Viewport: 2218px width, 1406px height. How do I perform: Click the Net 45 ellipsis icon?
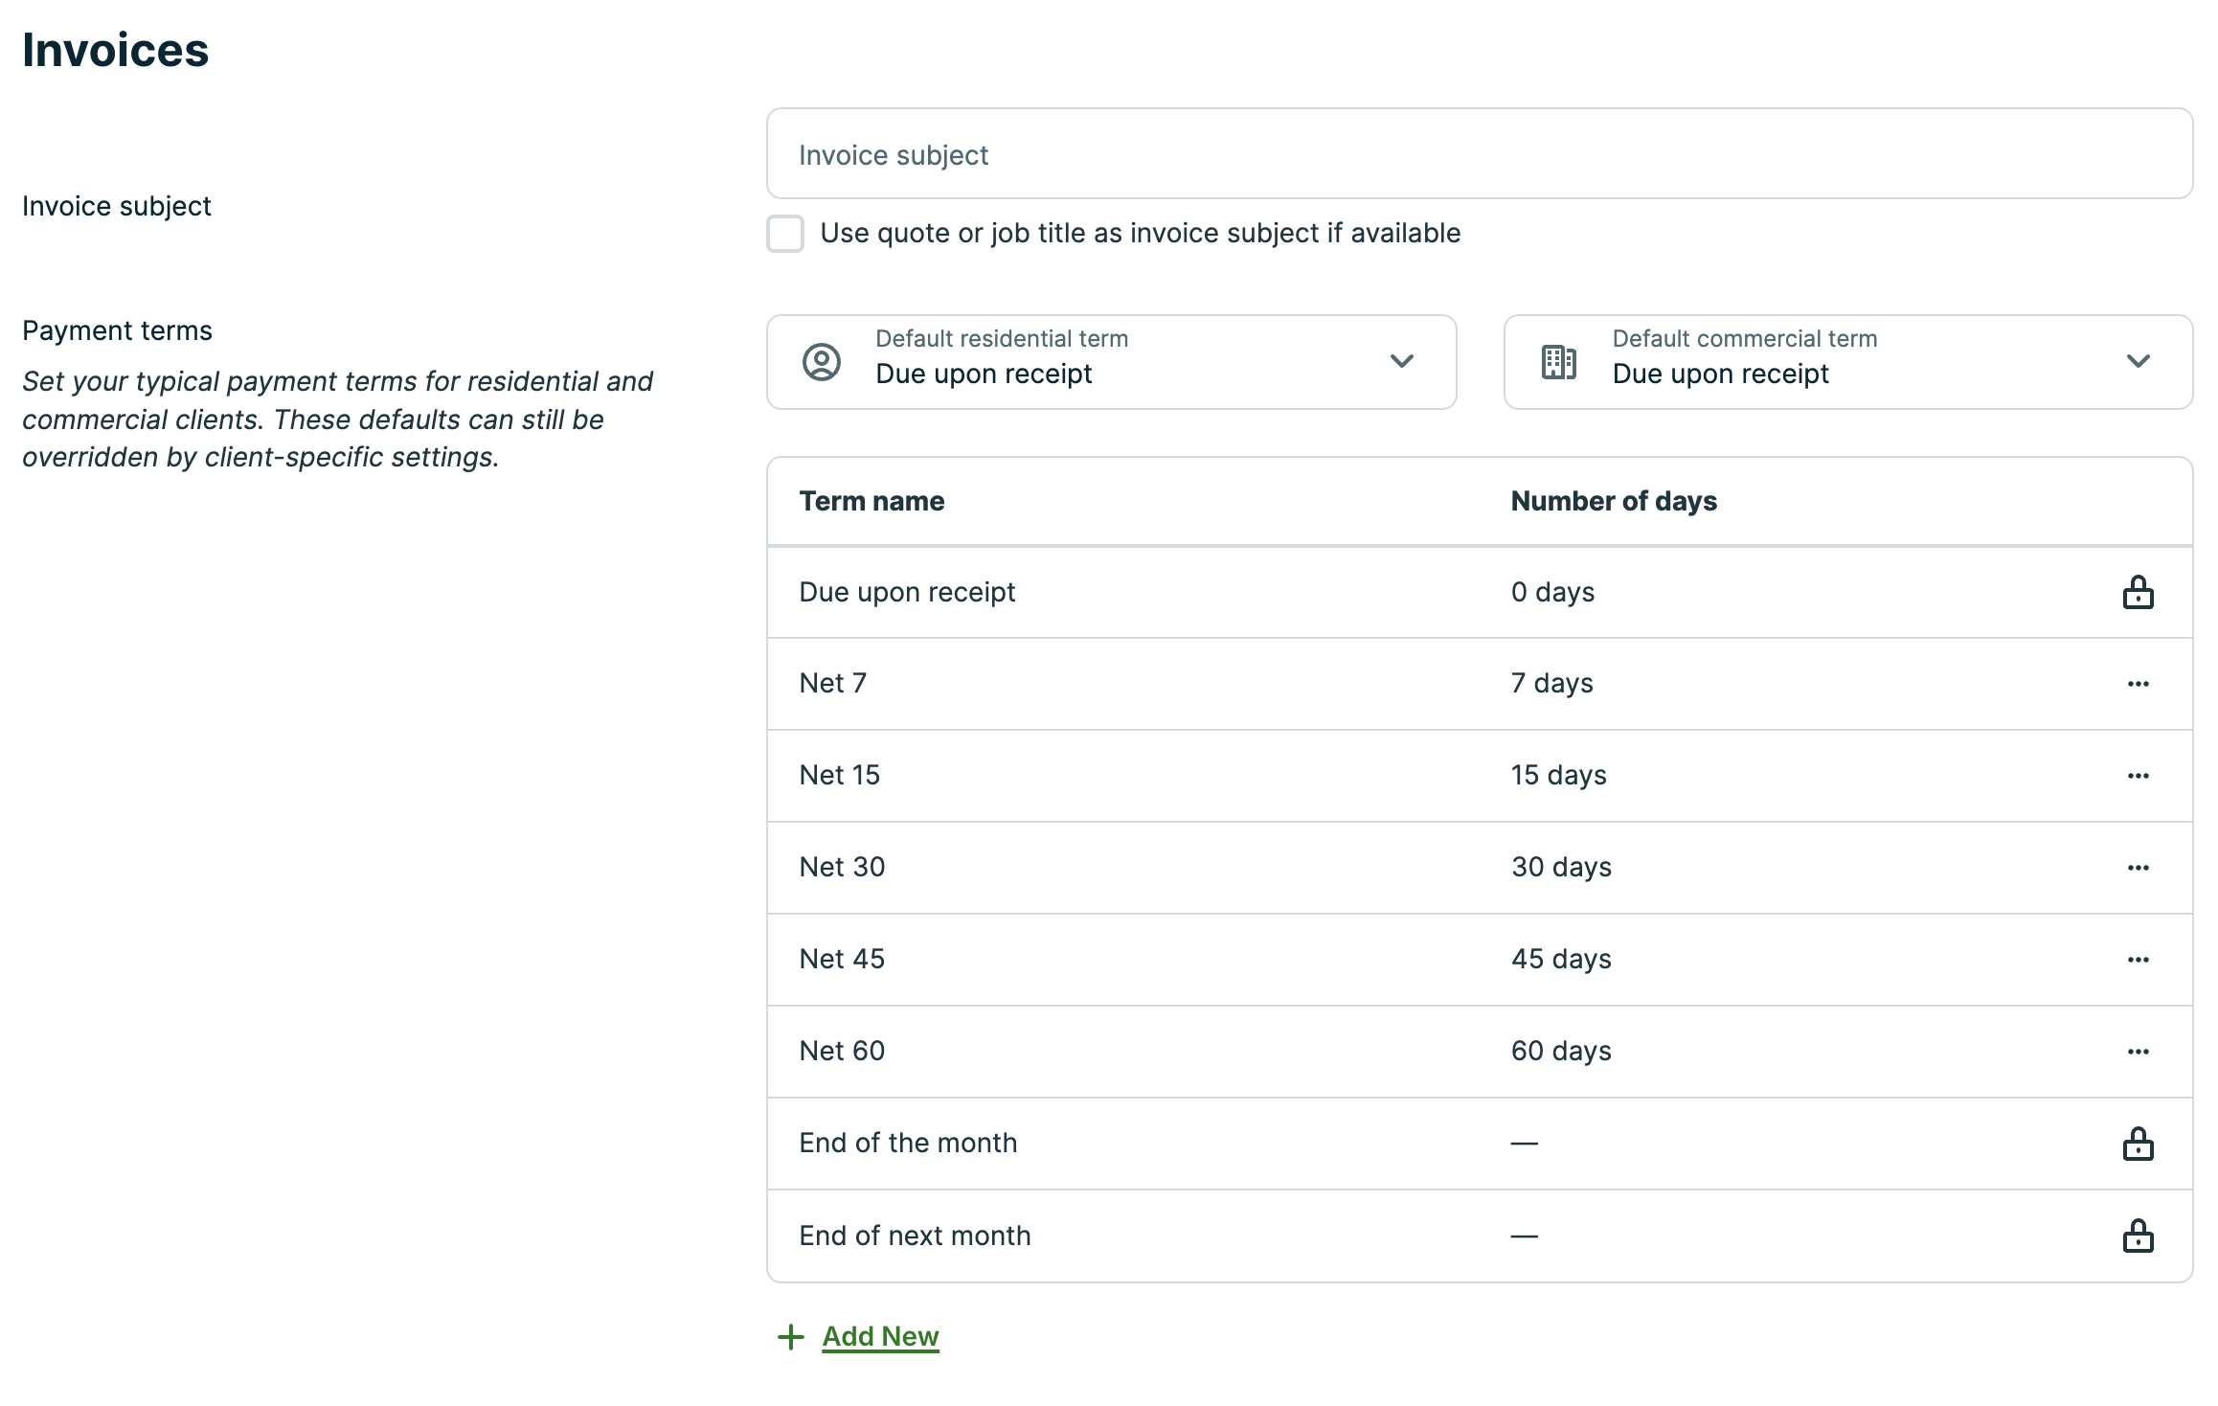click(2138, 960)
